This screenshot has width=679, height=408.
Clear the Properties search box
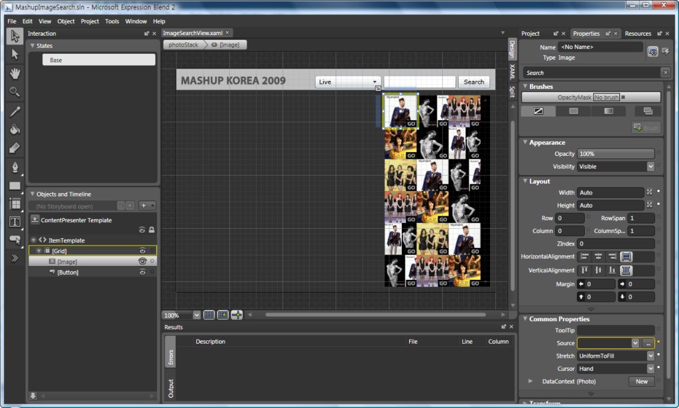pyautogui.click(x=666, y=73)
